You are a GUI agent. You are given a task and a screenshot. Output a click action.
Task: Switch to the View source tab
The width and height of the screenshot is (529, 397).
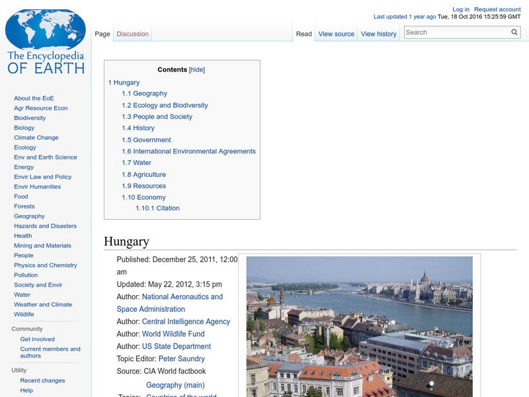(337, 33)
